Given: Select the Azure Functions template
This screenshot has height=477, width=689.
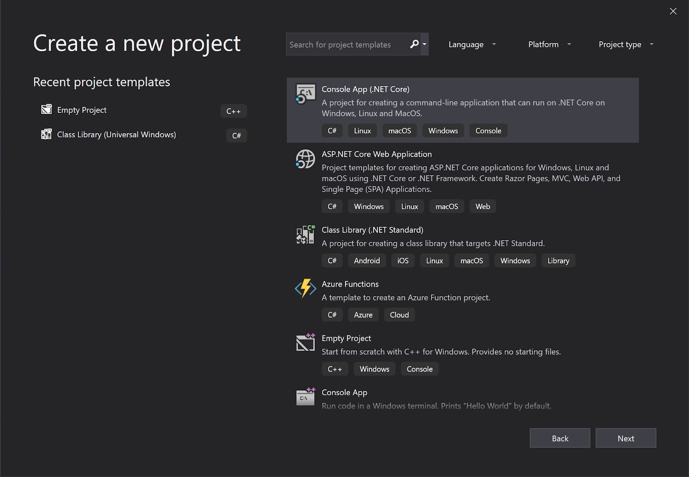Looking at the screenshot, I should (x=350, y=284).
